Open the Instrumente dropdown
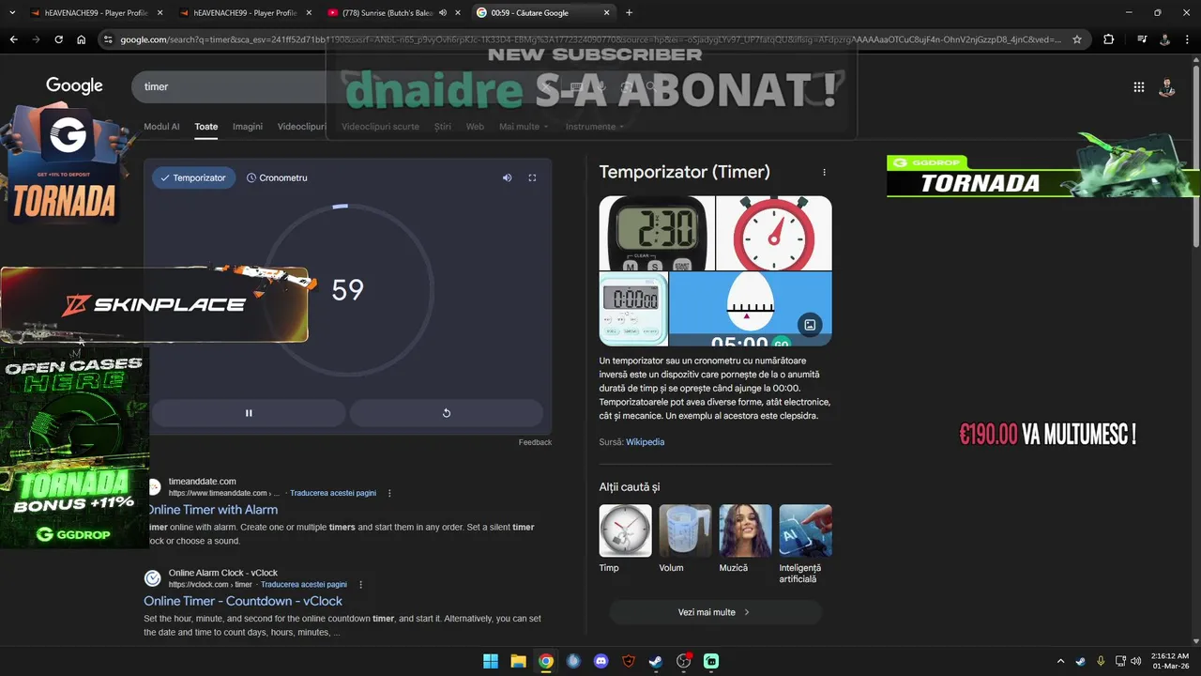1201x676 pixels. [595, 127]
